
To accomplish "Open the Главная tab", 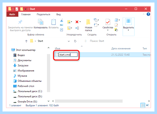I will pyautogui.click(x=26, y=14).
